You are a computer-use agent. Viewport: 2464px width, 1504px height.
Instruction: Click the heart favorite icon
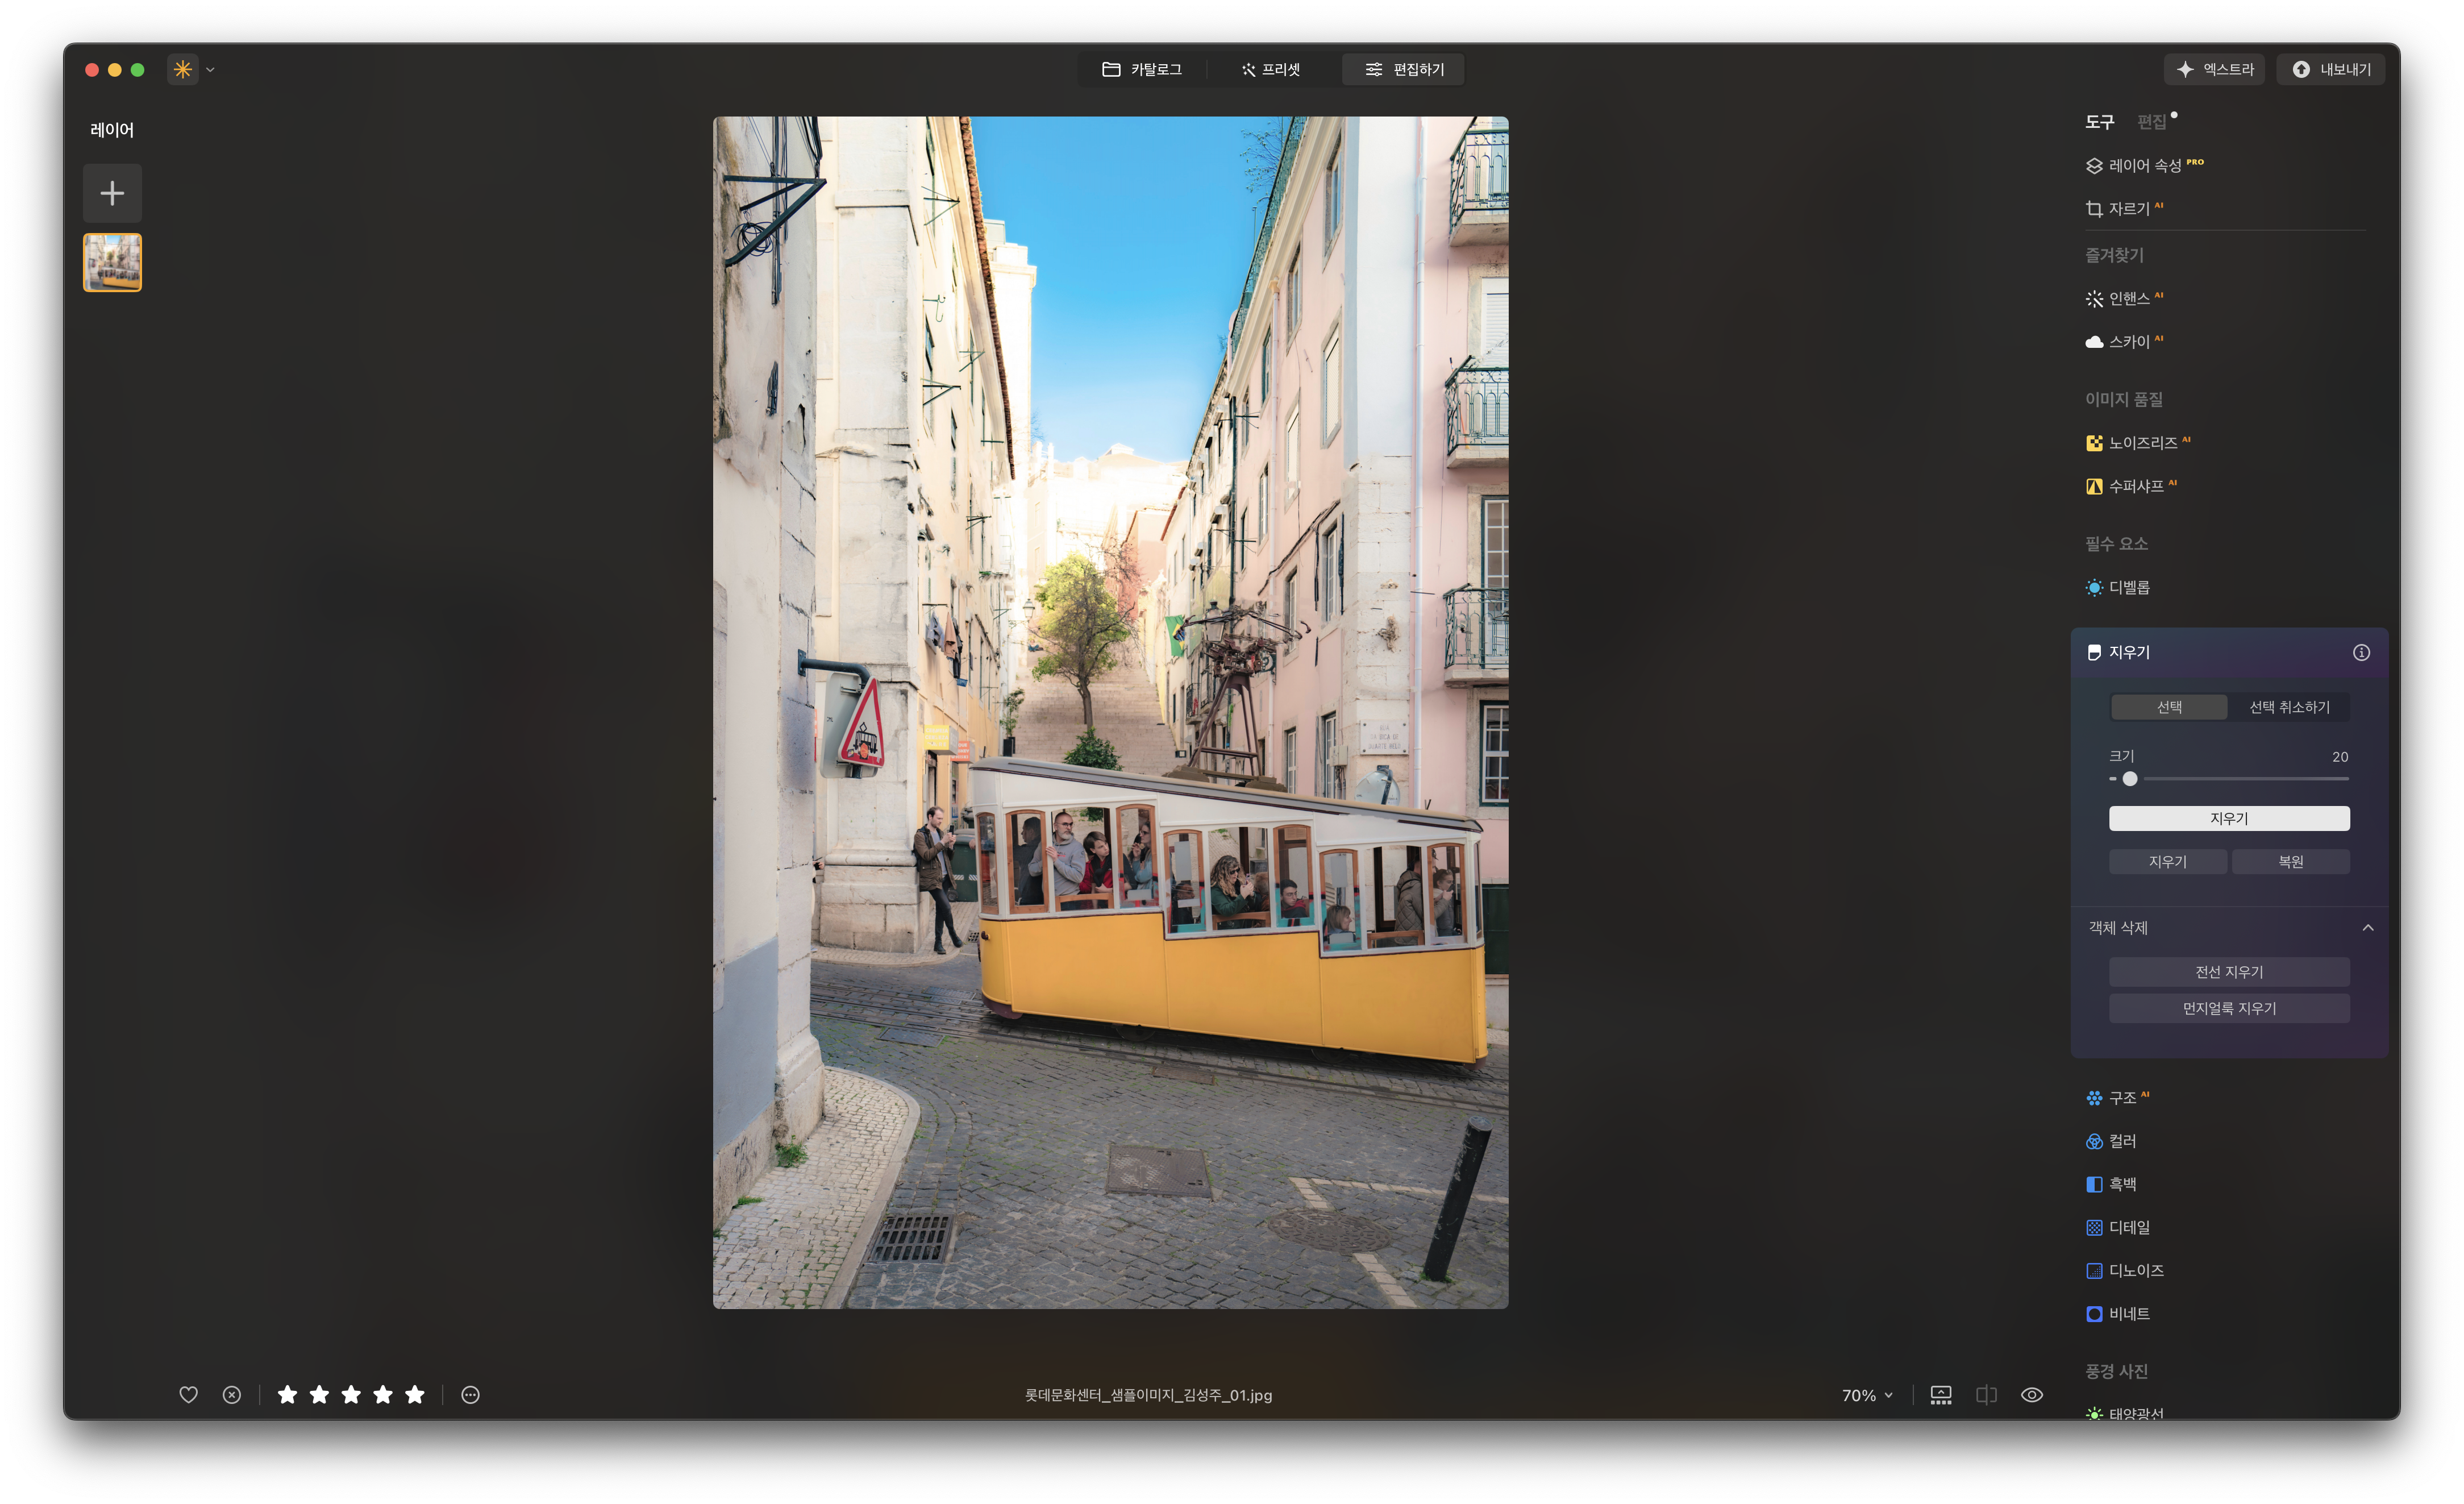[x=188, y=1394]
